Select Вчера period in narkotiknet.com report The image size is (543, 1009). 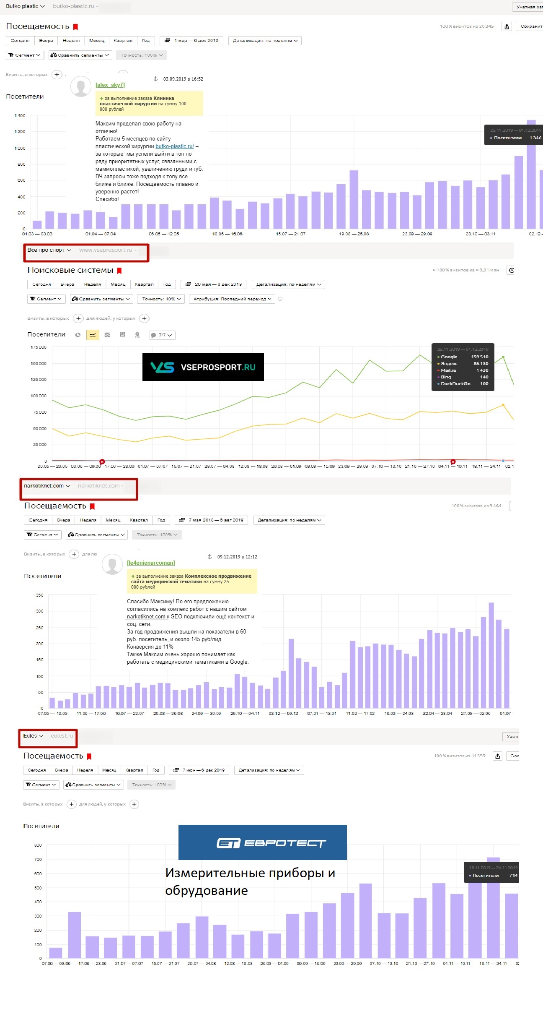[64, 520]
